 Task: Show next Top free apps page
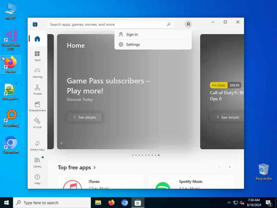(230, 167)
